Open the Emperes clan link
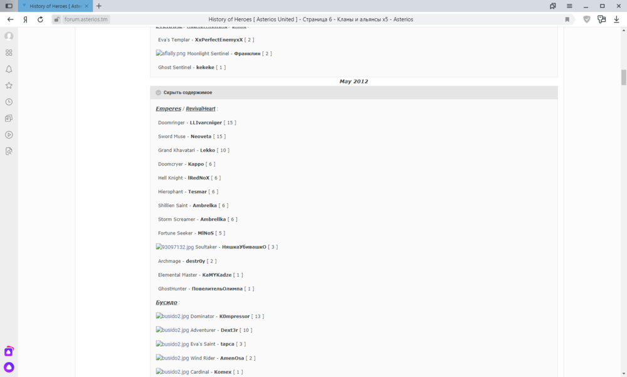The image size is (627, 377). [x=168, y=109]
